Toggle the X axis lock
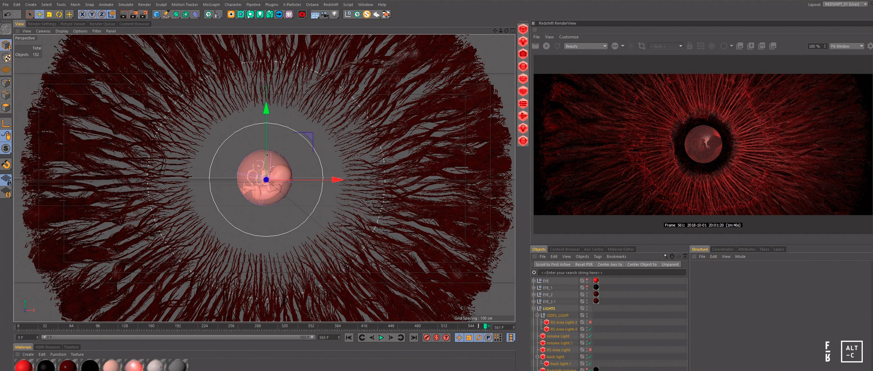 [x=82, y=14]
